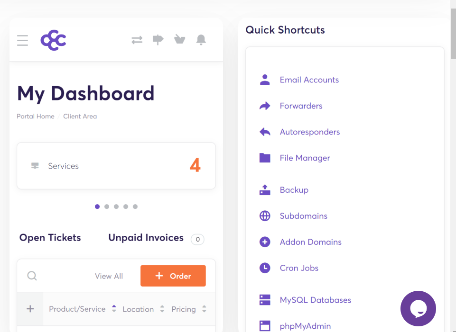The width and height of the screenshot is (456, 332).
Task: Click View All link
Action: click(109, 276)
